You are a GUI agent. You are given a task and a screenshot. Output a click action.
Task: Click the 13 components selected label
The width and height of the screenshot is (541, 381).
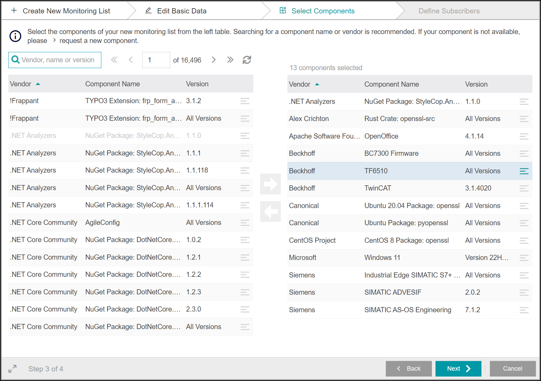326,68
